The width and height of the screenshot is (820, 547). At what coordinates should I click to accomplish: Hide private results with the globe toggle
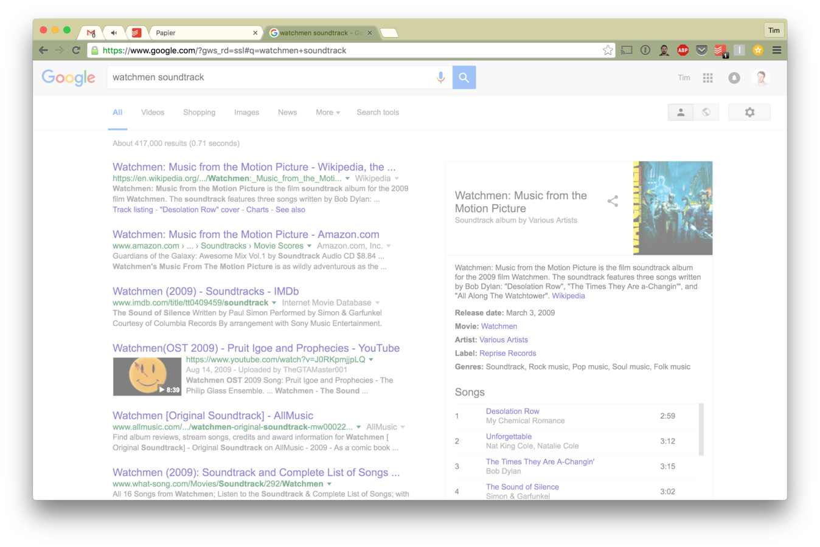[706, 112]
